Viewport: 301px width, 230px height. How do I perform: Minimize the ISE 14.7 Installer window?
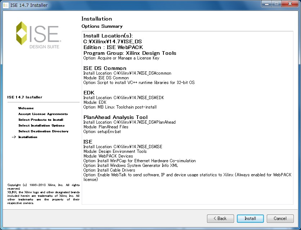(267, 4)
